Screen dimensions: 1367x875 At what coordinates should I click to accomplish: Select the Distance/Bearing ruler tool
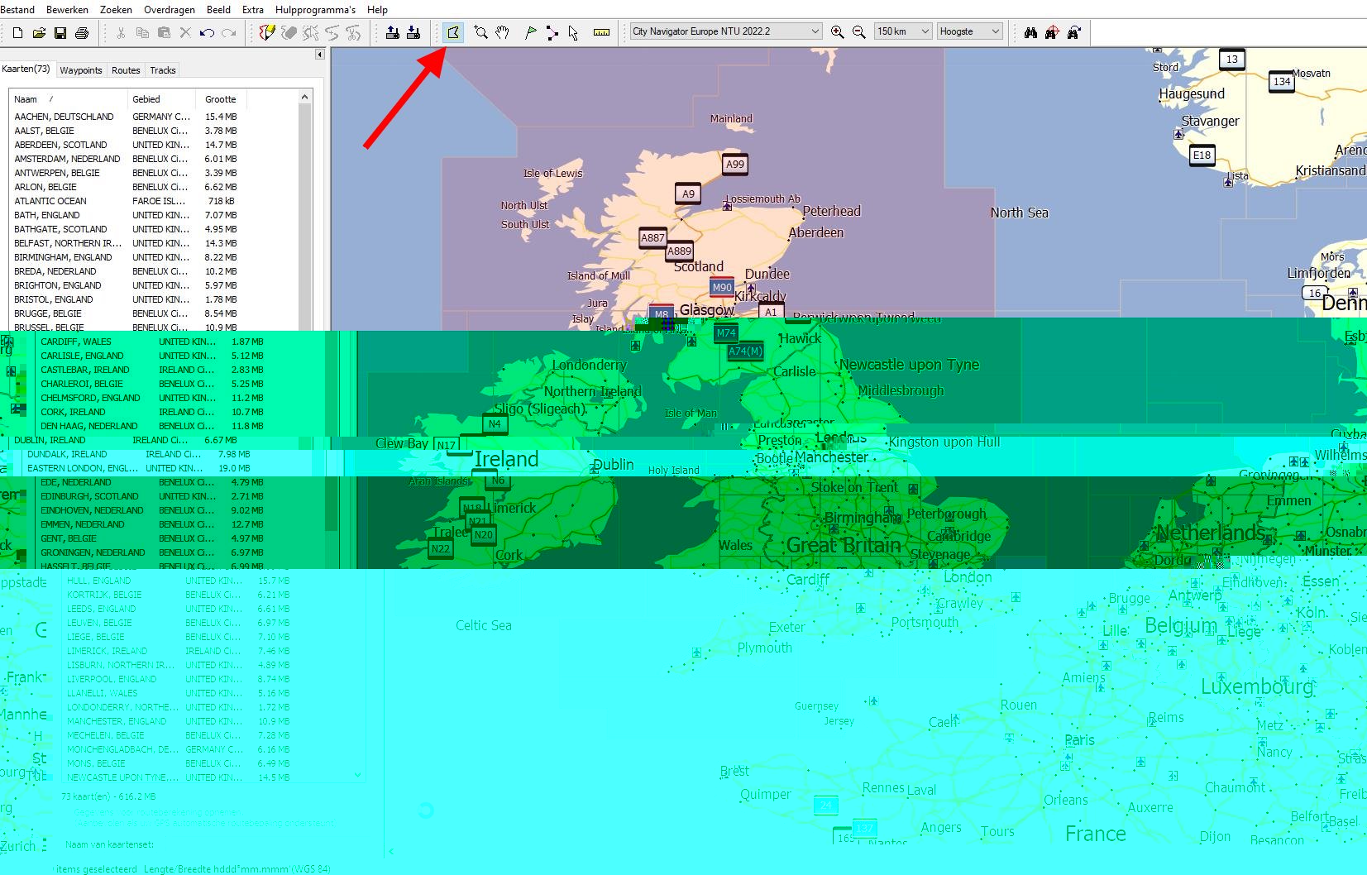tap(601, 31)
